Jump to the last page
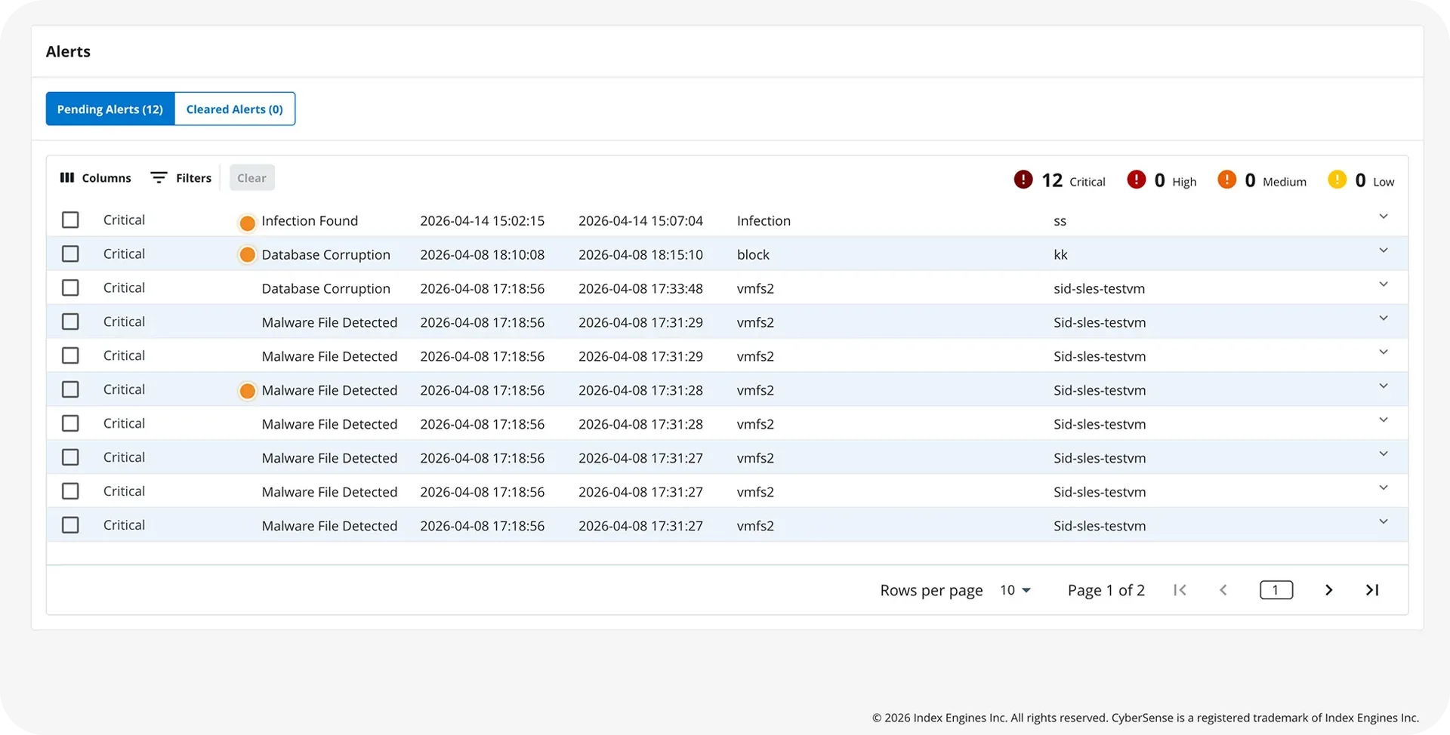 pyautogui.click(x=1372, y=590)
